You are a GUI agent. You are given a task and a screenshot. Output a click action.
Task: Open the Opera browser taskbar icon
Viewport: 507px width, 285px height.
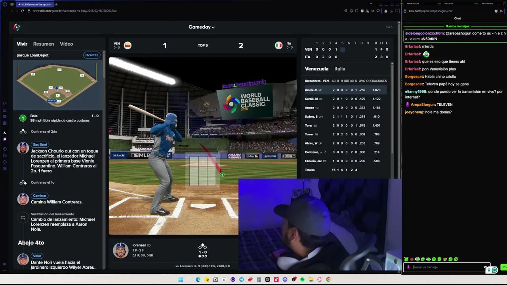(x=320, y=279)
